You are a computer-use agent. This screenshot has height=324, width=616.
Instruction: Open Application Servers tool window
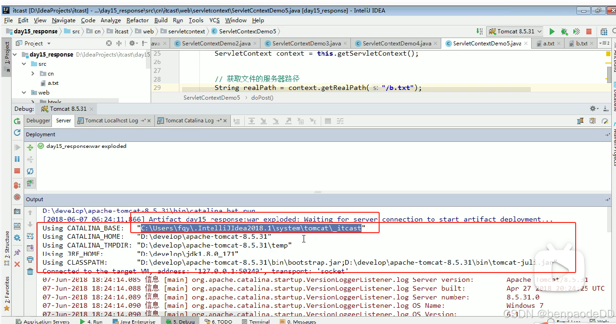pos(43,321)
